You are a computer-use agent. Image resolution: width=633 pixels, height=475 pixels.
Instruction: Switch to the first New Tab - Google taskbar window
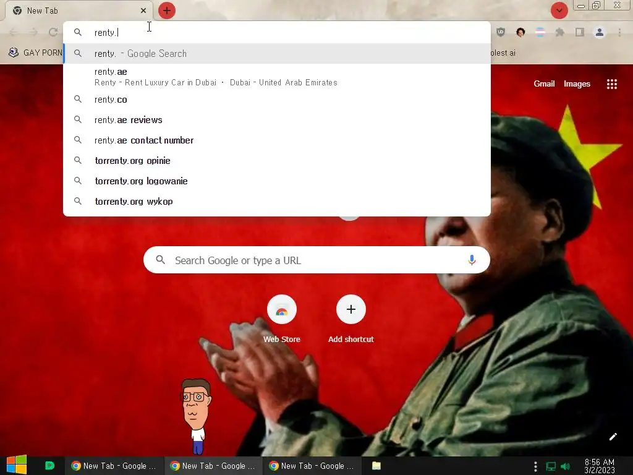pyautogui.click(x=114, y=466)
